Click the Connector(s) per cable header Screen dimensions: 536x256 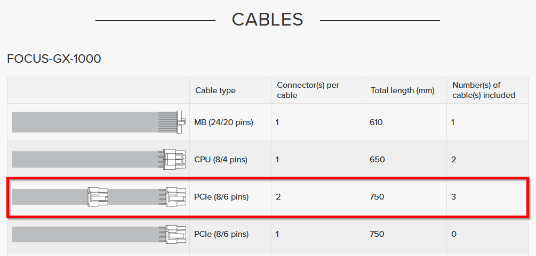(x=308, y=90)
